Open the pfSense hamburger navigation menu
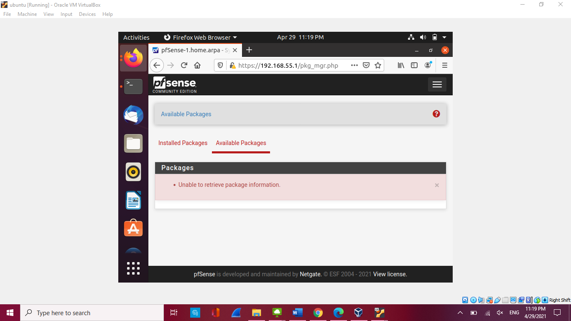Image resolution: width=571 pixels, height=321 pixels. click(437, 84)
